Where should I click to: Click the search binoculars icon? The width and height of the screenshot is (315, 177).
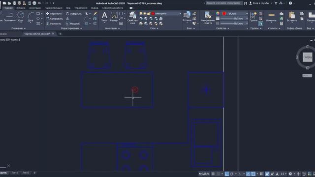pyautogui.click(x=246, y=3)
